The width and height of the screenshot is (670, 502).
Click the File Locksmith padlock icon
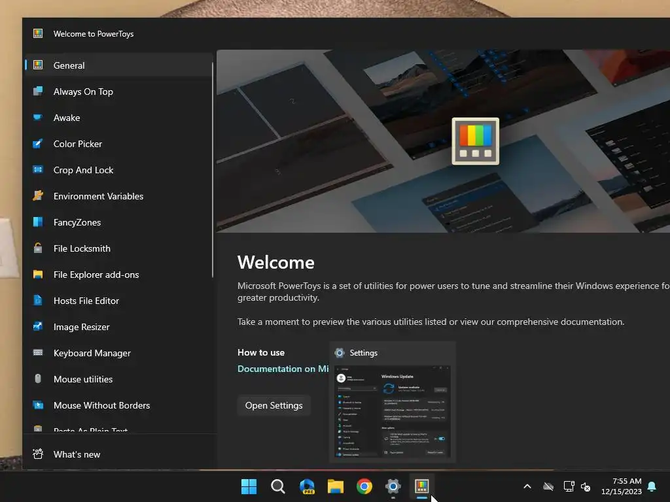coord(38,248)
